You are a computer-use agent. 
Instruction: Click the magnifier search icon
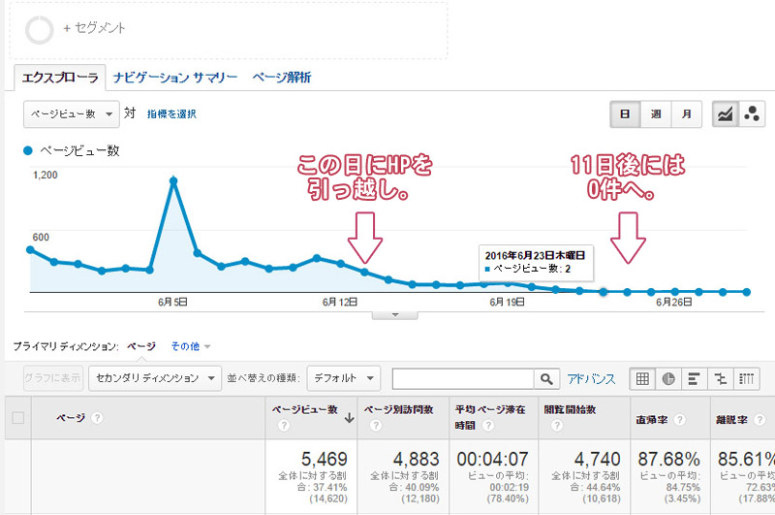546,379
